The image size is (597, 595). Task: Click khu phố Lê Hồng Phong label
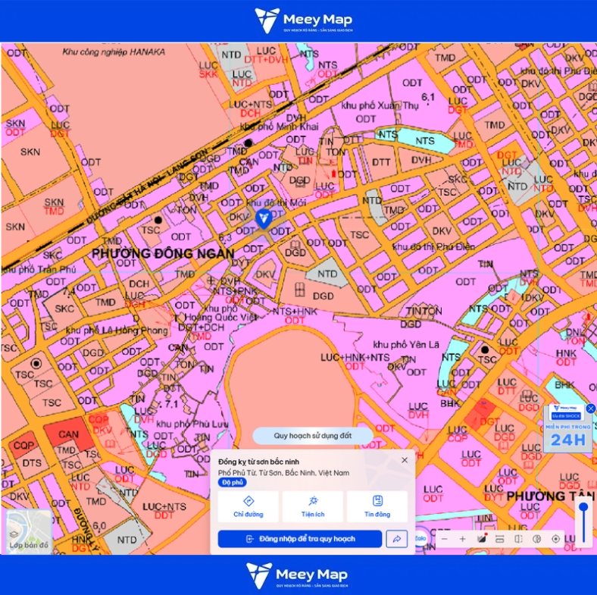117,330
